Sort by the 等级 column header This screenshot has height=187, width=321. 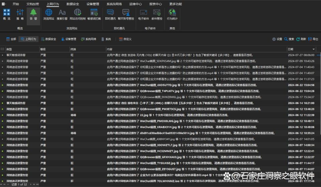pyautogui.click(x=55, y=49)
